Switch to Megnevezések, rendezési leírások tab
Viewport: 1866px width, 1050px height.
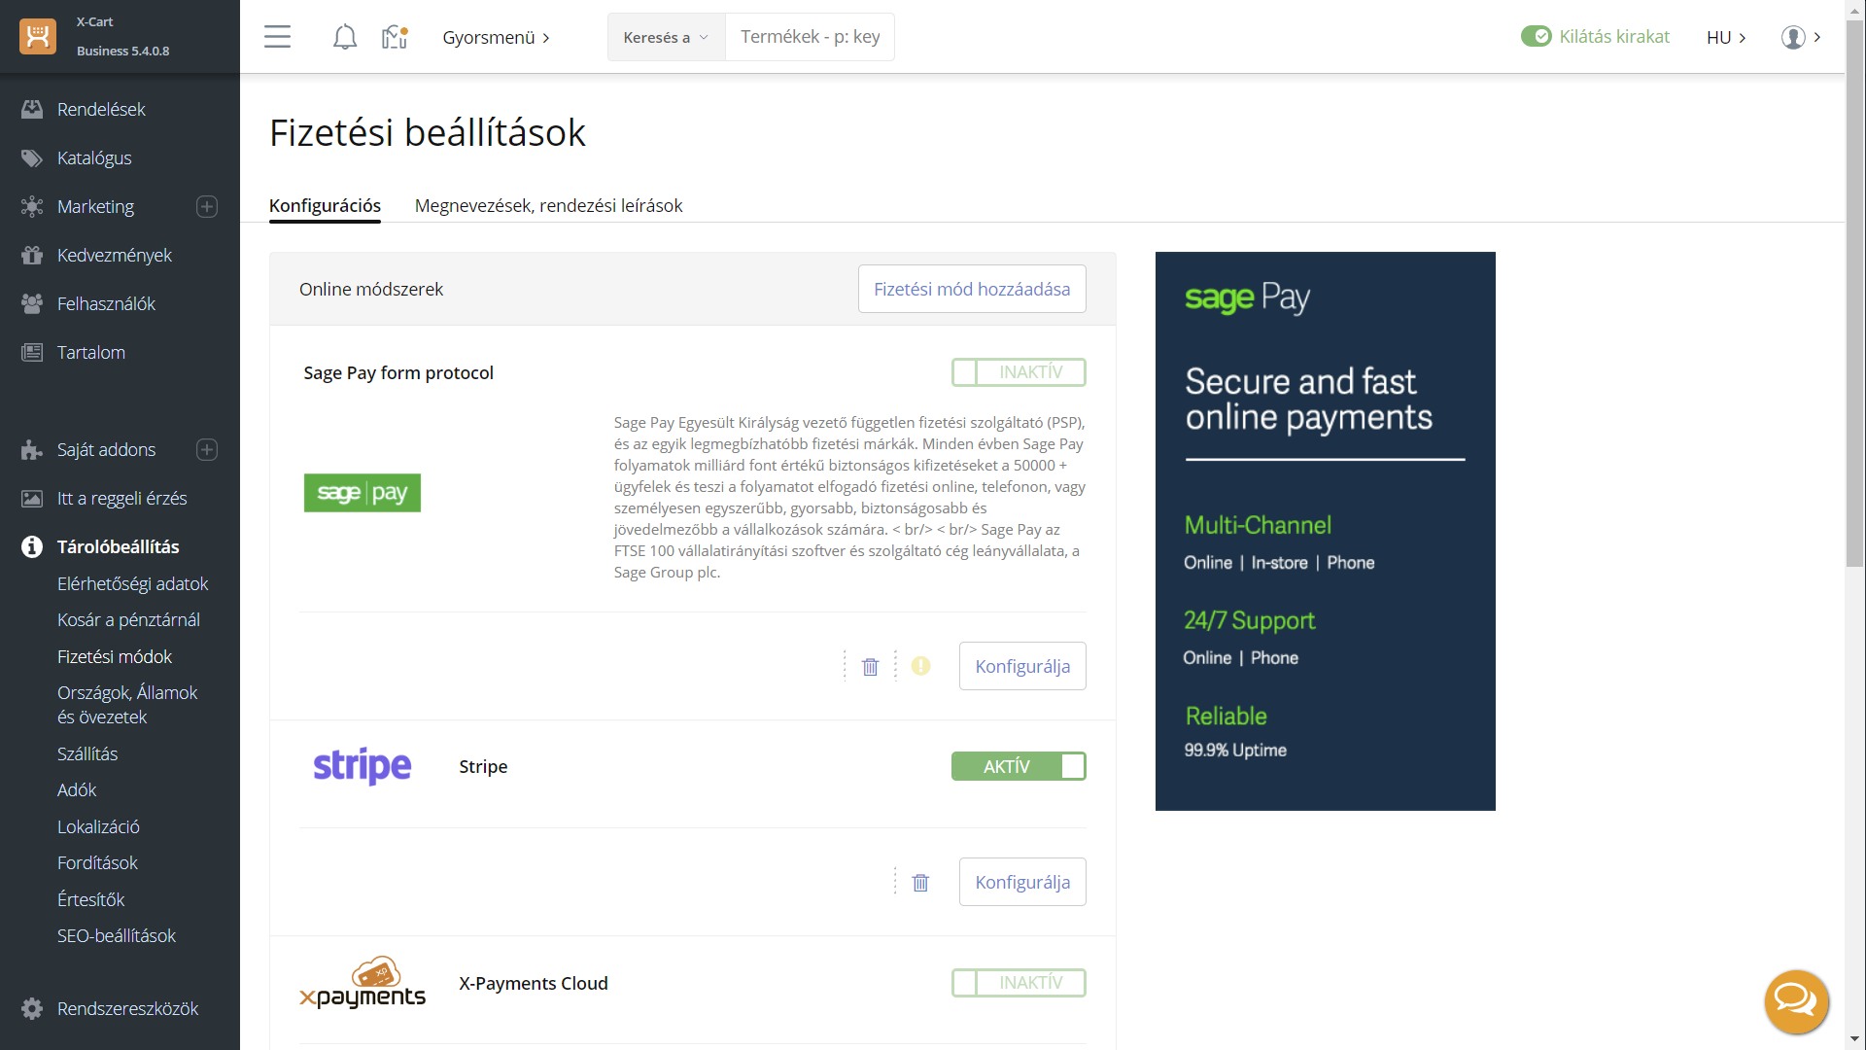pyautogui.click(x=548, y=205)
